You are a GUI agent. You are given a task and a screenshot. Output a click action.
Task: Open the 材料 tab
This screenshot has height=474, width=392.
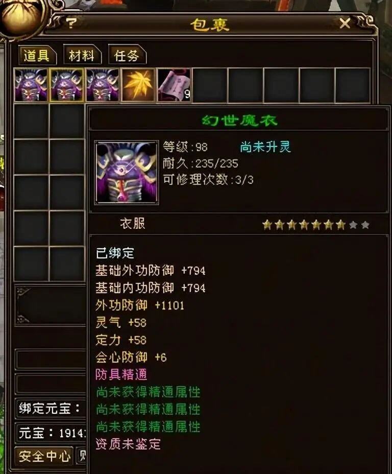(x=82, y=56)
